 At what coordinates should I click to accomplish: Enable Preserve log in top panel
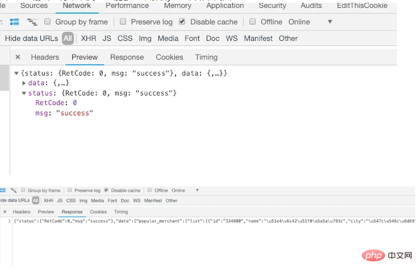pos(123,22)
